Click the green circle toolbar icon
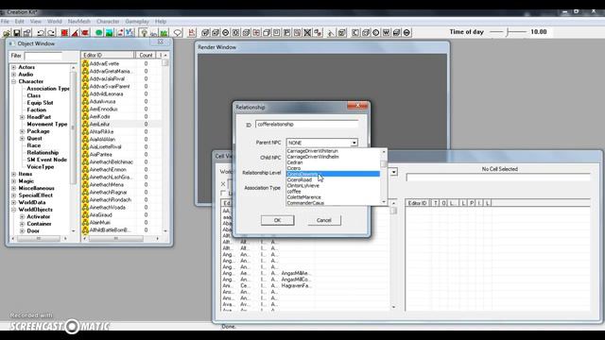Image resolution: width=605 pixels, height=340 pixels. pyautogui.click(x=98, y=33)
